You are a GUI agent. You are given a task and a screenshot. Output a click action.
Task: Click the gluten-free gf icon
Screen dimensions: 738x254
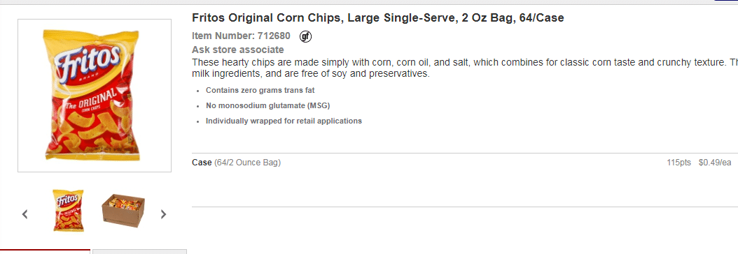click(x=305, y=36)
